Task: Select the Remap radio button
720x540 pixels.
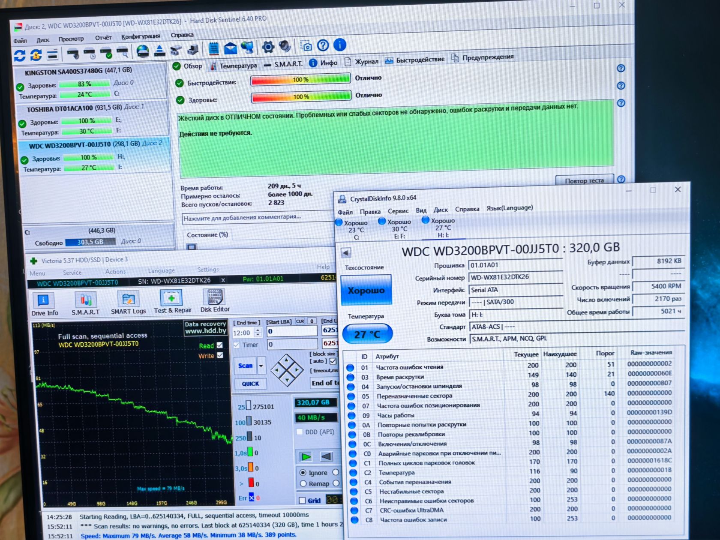Action: [303, 484]
